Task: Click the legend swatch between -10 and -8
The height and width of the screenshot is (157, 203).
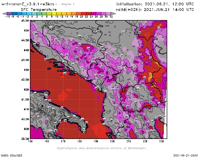Action: tap(9, 13)
